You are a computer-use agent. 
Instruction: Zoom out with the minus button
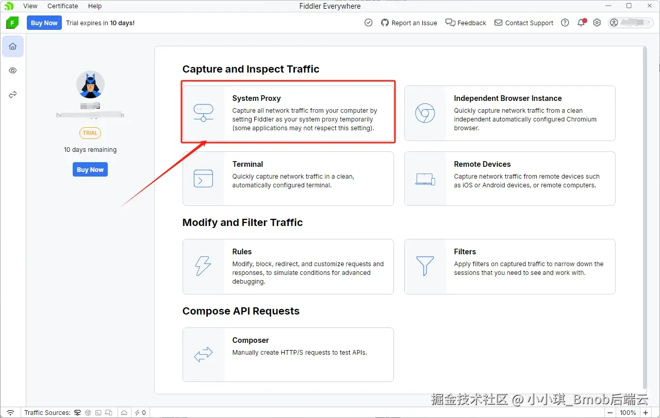coord(610,412)
